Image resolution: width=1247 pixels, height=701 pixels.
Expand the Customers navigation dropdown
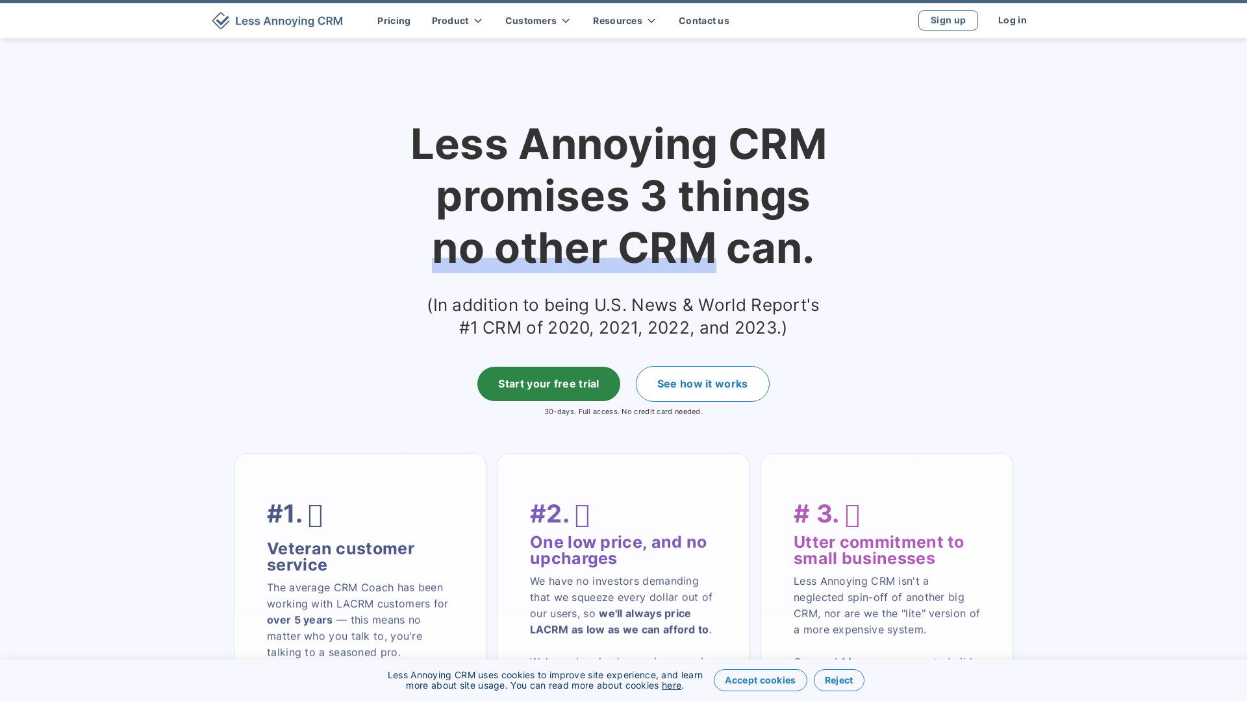[x=537, y=21]
